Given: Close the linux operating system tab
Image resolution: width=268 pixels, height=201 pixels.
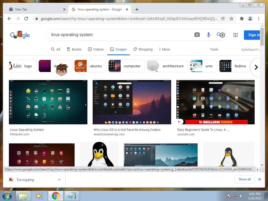Looking at the screenshot, I should pos(127,9).
